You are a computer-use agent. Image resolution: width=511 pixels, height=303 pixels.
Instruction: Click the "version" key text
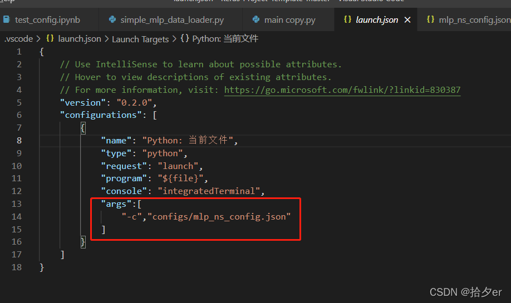[83, 102]
